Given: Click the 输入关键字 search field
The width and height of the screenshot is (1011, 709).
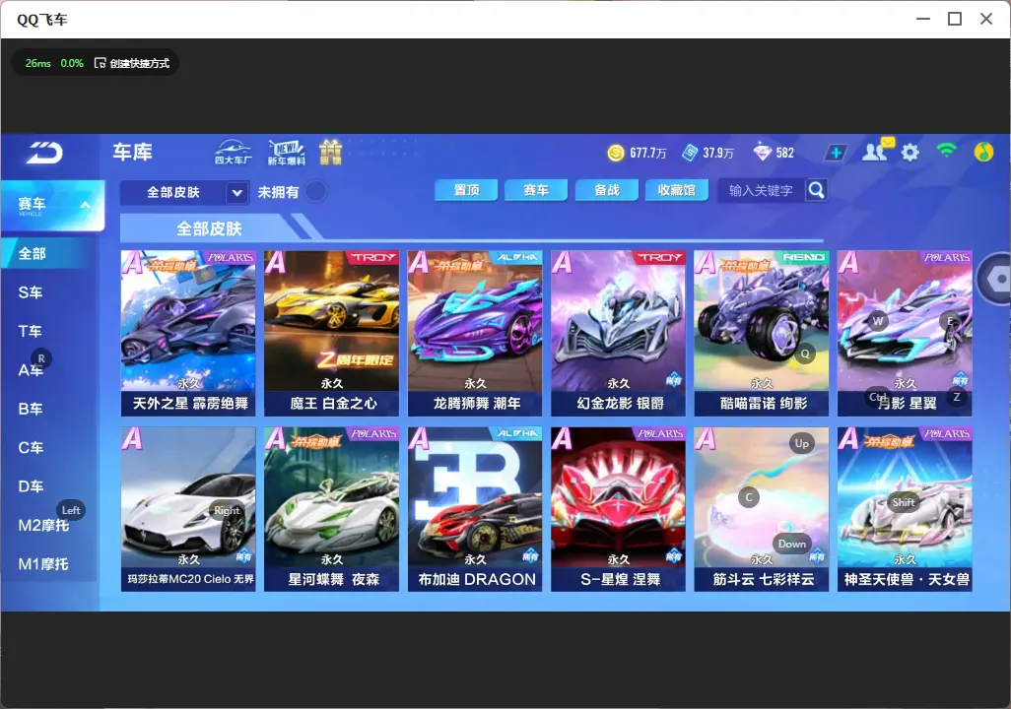Looking at the screenshot, I should [762, 190].
